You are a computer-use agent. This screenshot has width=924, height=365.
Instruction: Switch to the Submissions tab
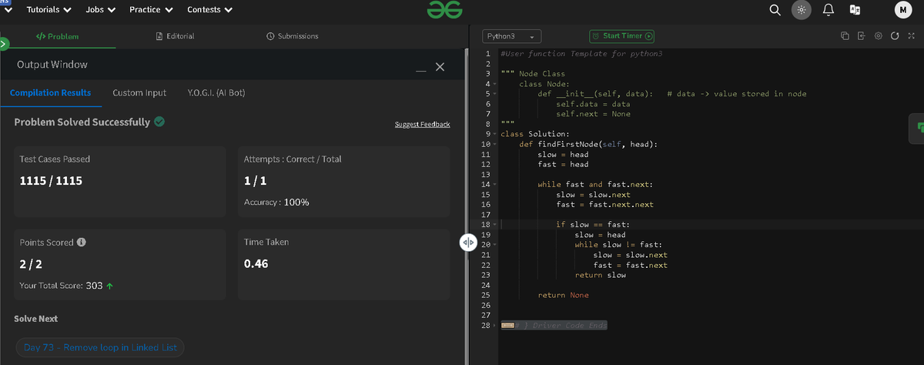click(x=292, y=36)
